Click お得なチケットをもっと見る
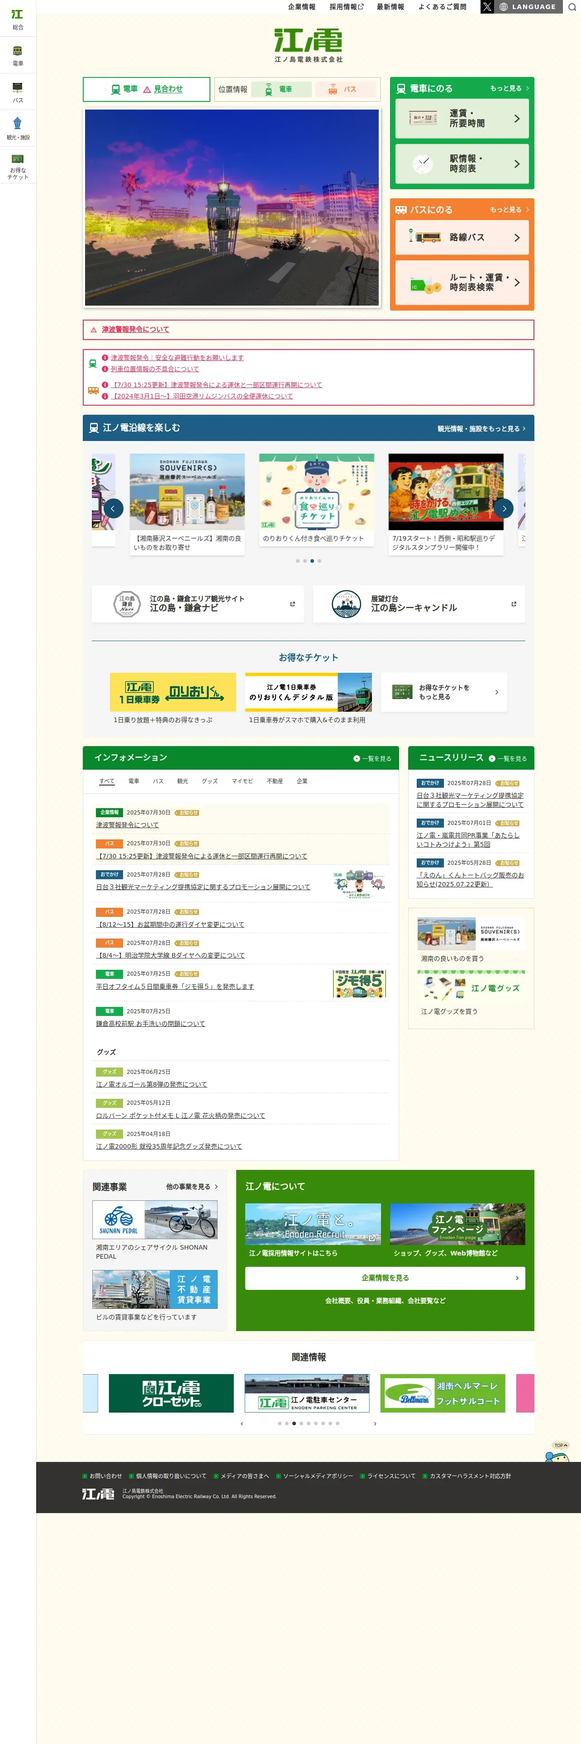The image size is (581, 1744). (444, 692)
